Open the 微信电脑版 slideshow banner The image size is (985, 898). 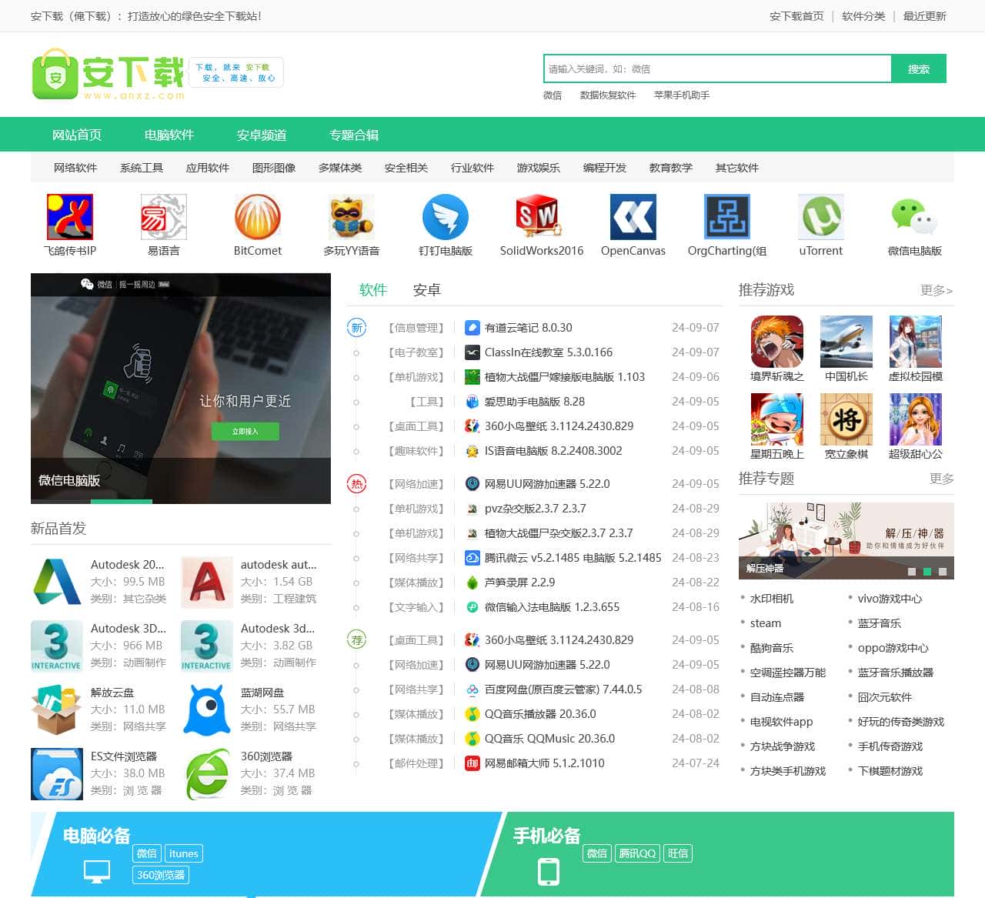coord(181,389)
